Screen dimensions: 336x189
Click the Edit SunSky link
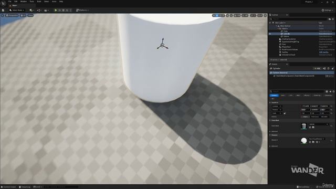click(x=323, y=52)
